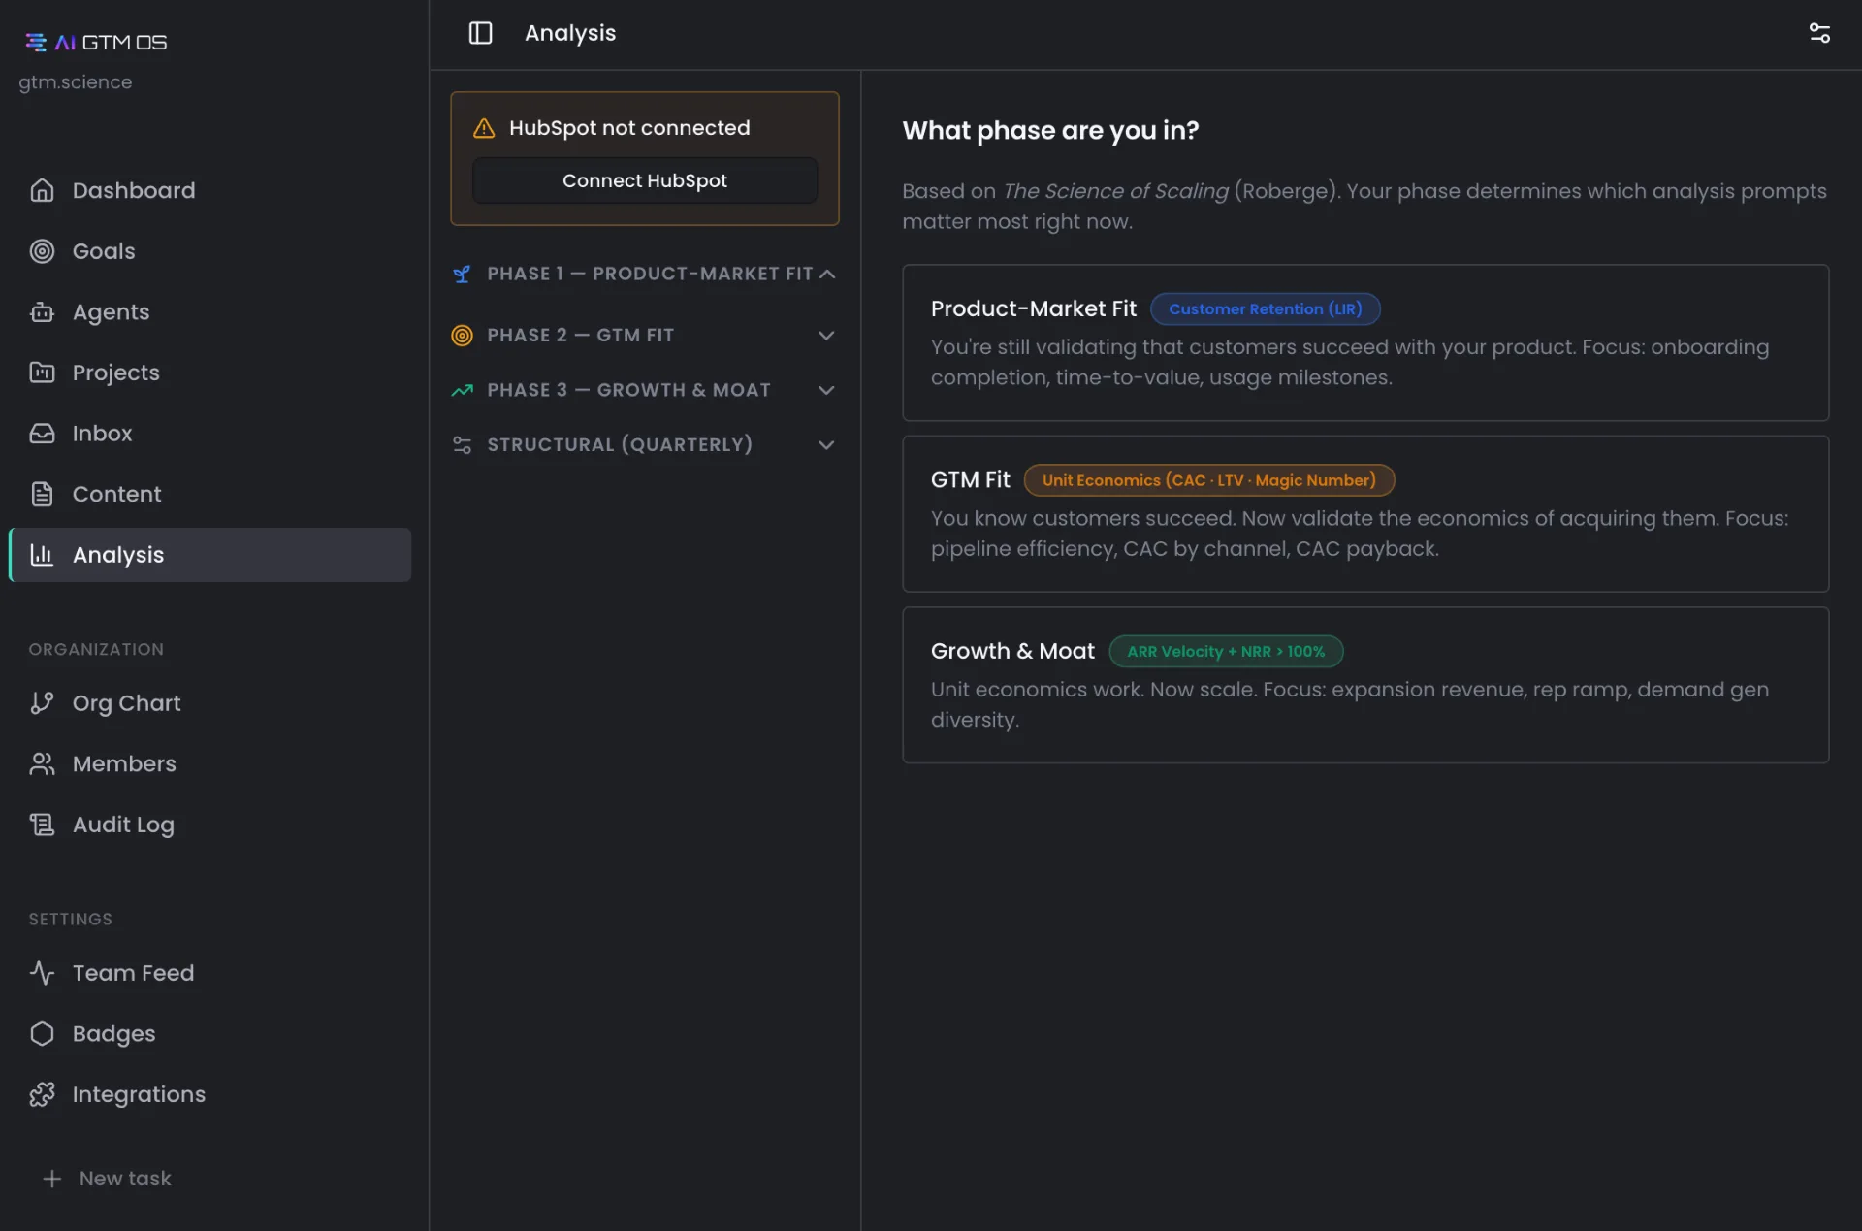Viewport: 1862px width, 1231px height.
Task: Open the settings sliders icon at top right
Action: coord(1819,33)
